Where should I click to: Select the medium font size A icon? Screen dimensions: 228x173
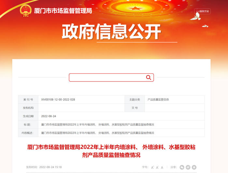(157, 167)
